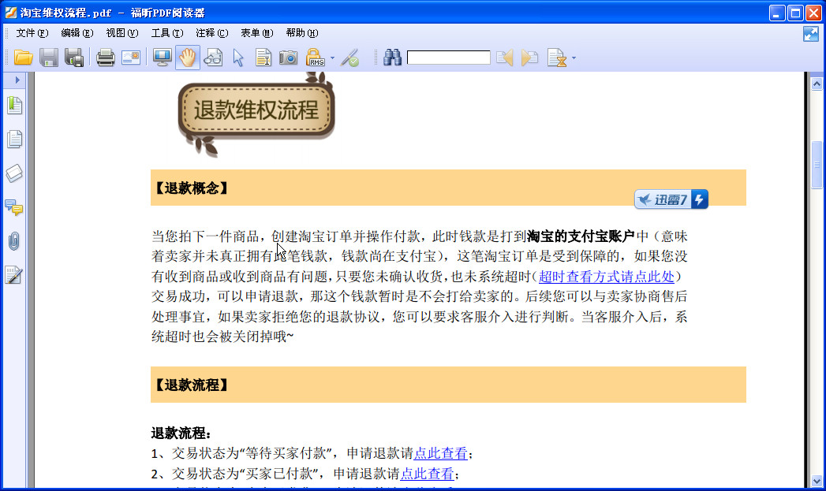Image resolution: width=826 pixels, height=491 pixels.
Task: Click the vertical scrollbar thumb
Action: pos(817,165)
